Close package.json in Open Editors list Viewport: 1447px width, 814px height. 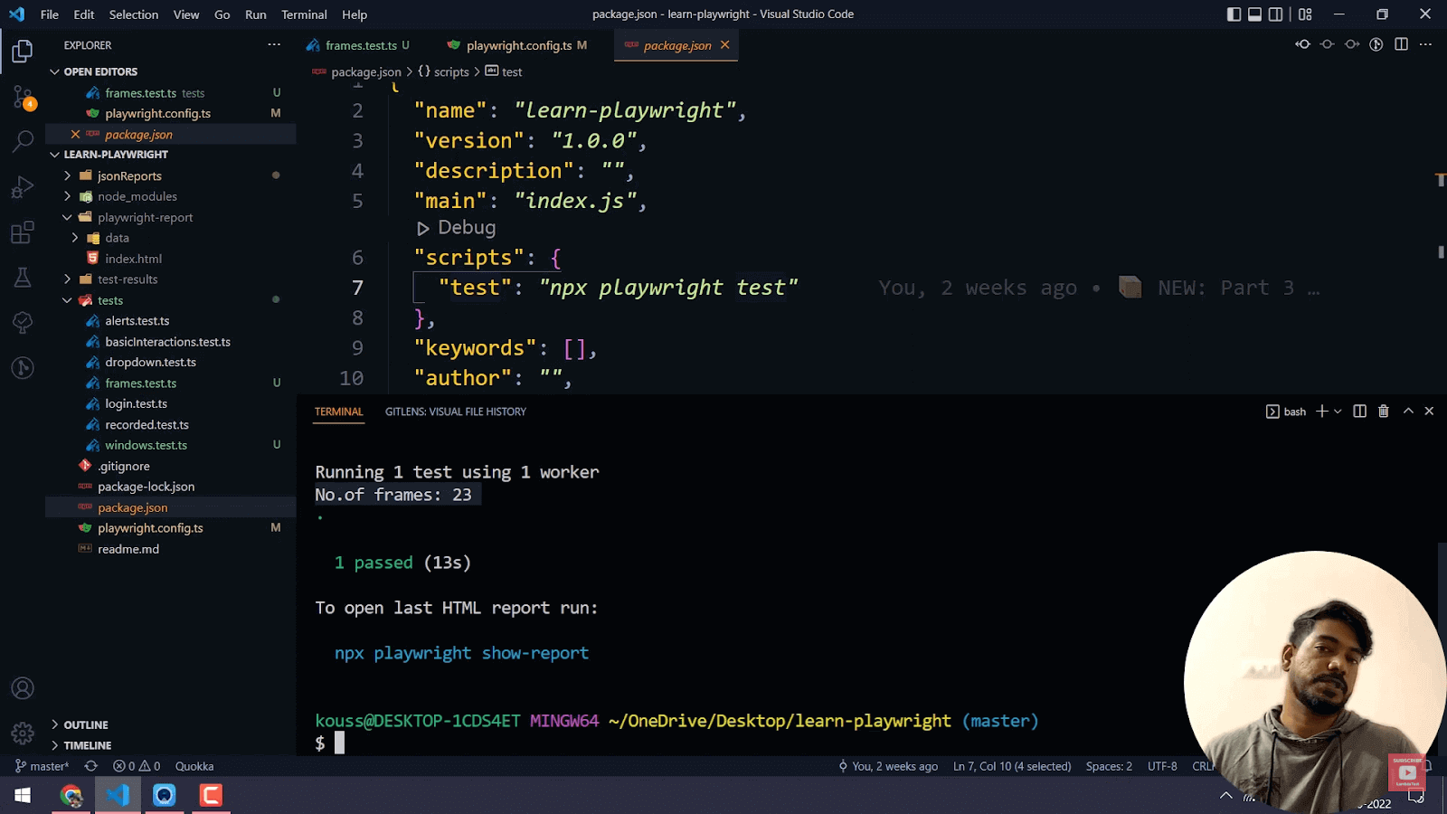click(75, 134)
